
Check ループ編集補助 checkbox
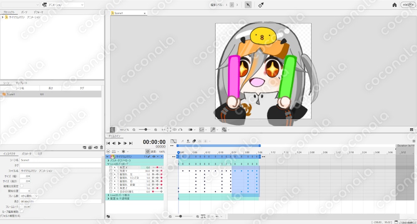pos(22,211)
